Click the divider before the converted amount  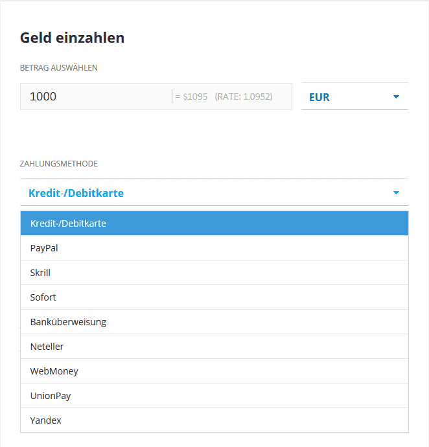point(172,97)
